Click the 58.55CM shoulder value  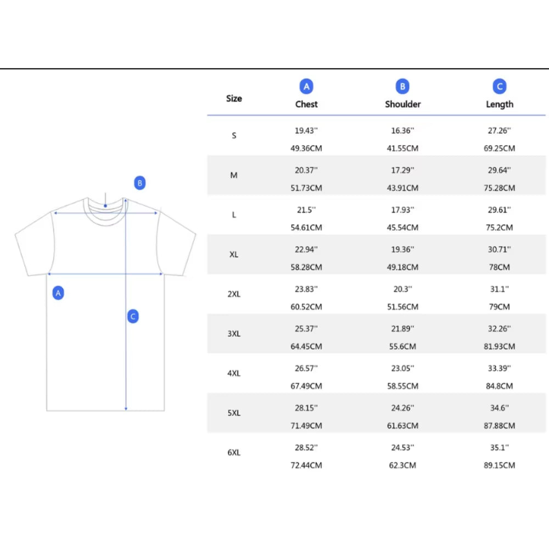(x=402, y=386)
